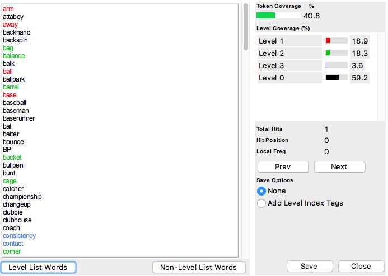Click the word list vertical scrollbar
Image resolution: width=388 pixels, height=276 pixels.
(245, 27)
